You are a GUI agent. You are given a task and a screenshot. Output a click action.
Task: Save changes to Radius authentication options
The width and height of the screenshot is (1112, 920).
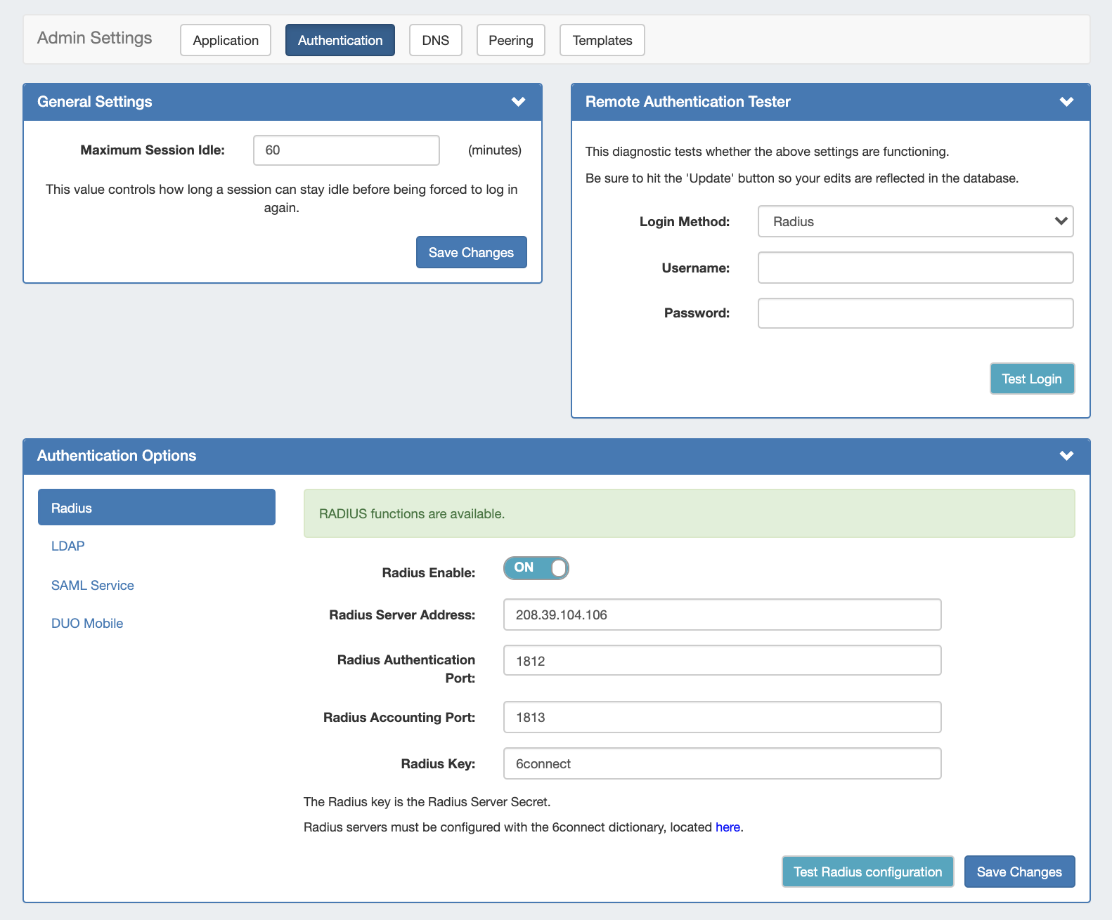(1019, 872)
